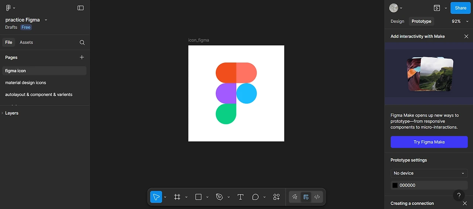
Task: Click the Free plan badge
Action: point(26,27)
